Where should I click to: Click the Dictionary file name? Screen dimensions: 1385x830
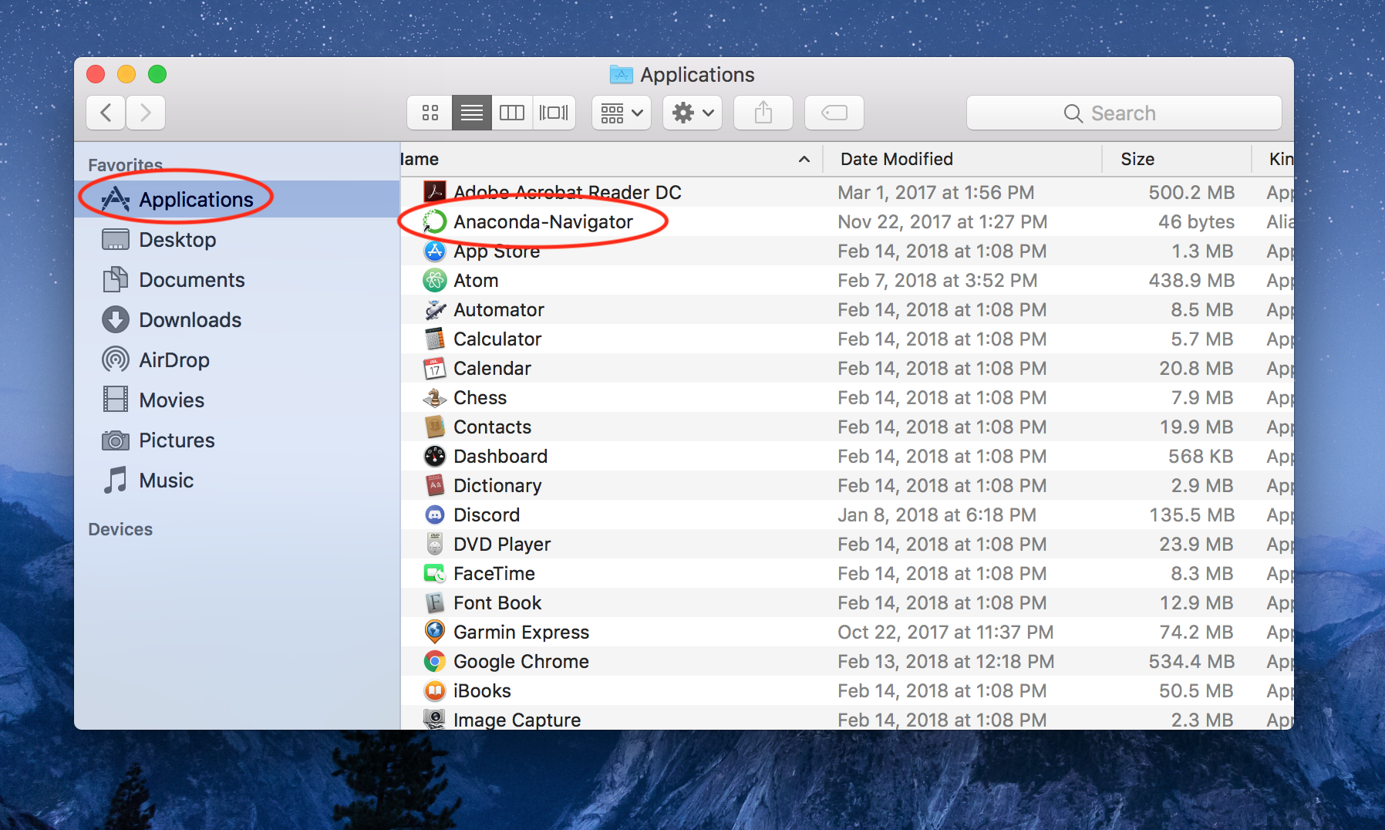(x=497, y=486)
